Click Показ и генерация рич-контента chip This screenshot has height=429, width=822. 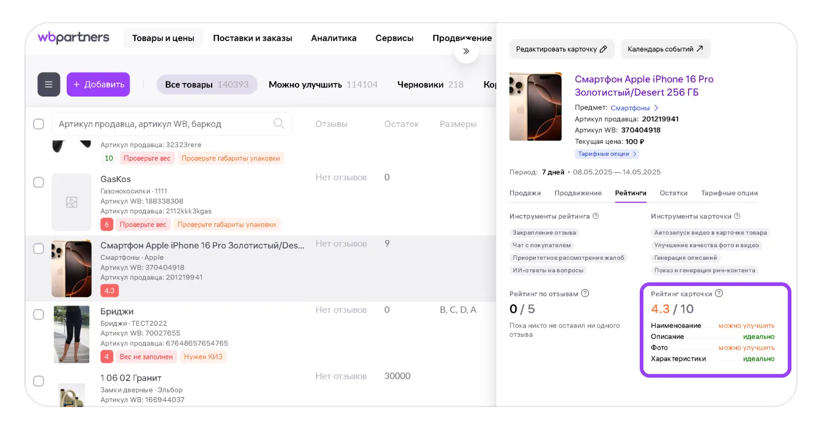[x=705, y=270]
